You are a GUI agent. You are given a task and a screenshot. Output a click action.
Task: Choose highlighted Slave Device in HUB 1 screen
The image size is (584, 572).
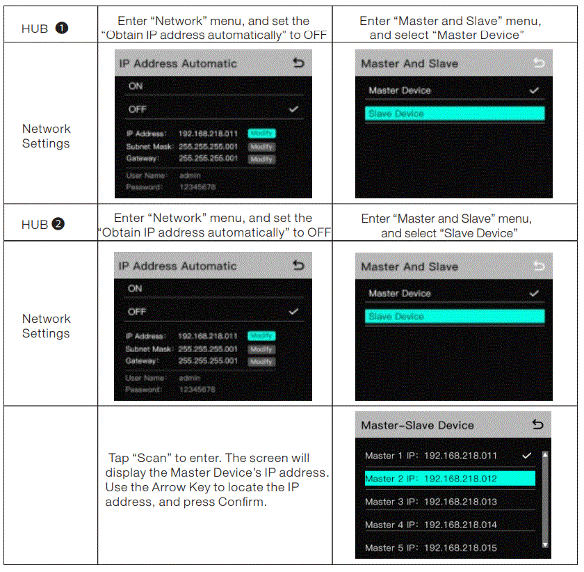click(455, 113)
